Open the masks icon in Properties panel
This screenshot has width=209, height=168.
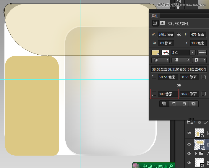(x=162, y=23)
